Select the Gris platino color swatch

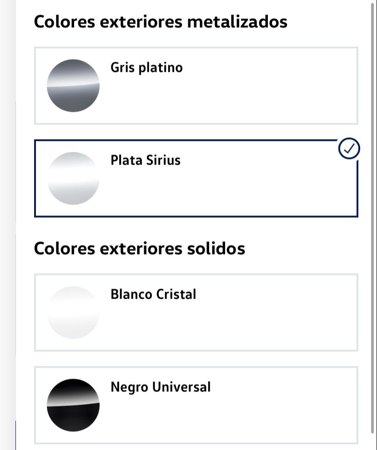73,85
